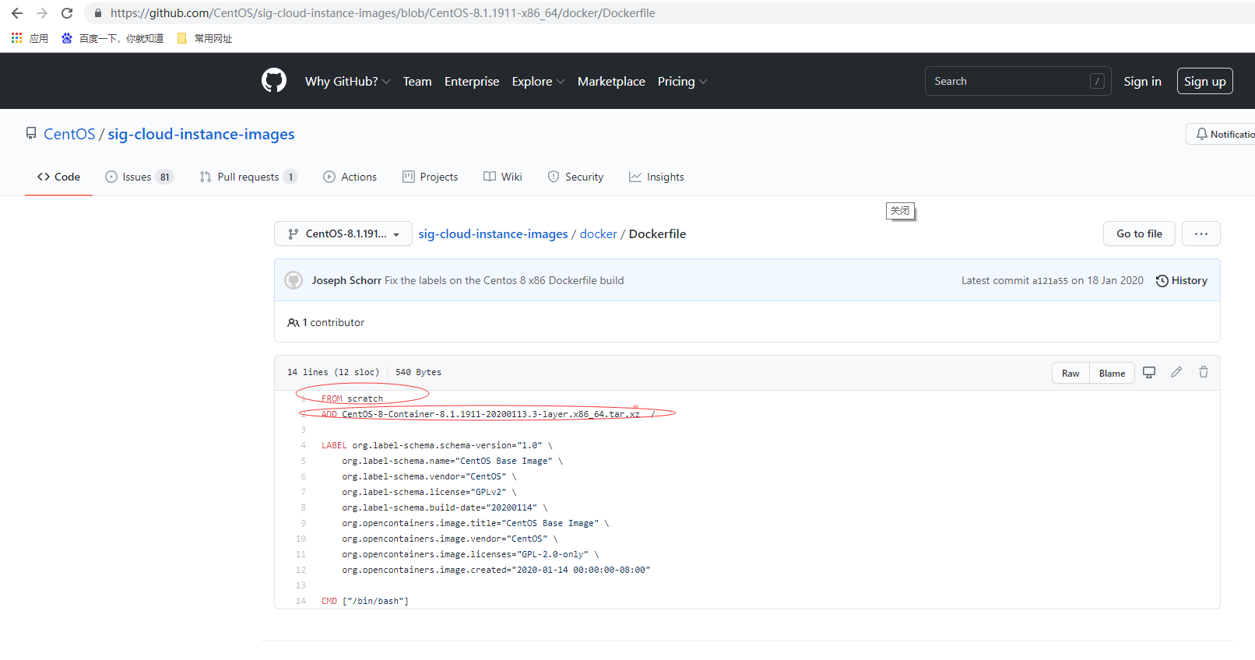Go back with browser back arrow
This screenshot has height=660, width=1255.
[17, 13]
